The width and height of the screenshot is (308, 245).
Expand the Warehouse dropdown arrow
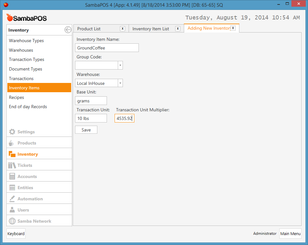pos(120,83)
